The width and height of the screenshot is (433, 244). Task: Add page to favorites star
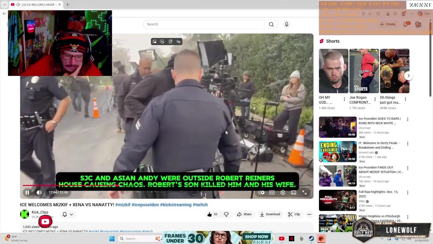[370, 14]
